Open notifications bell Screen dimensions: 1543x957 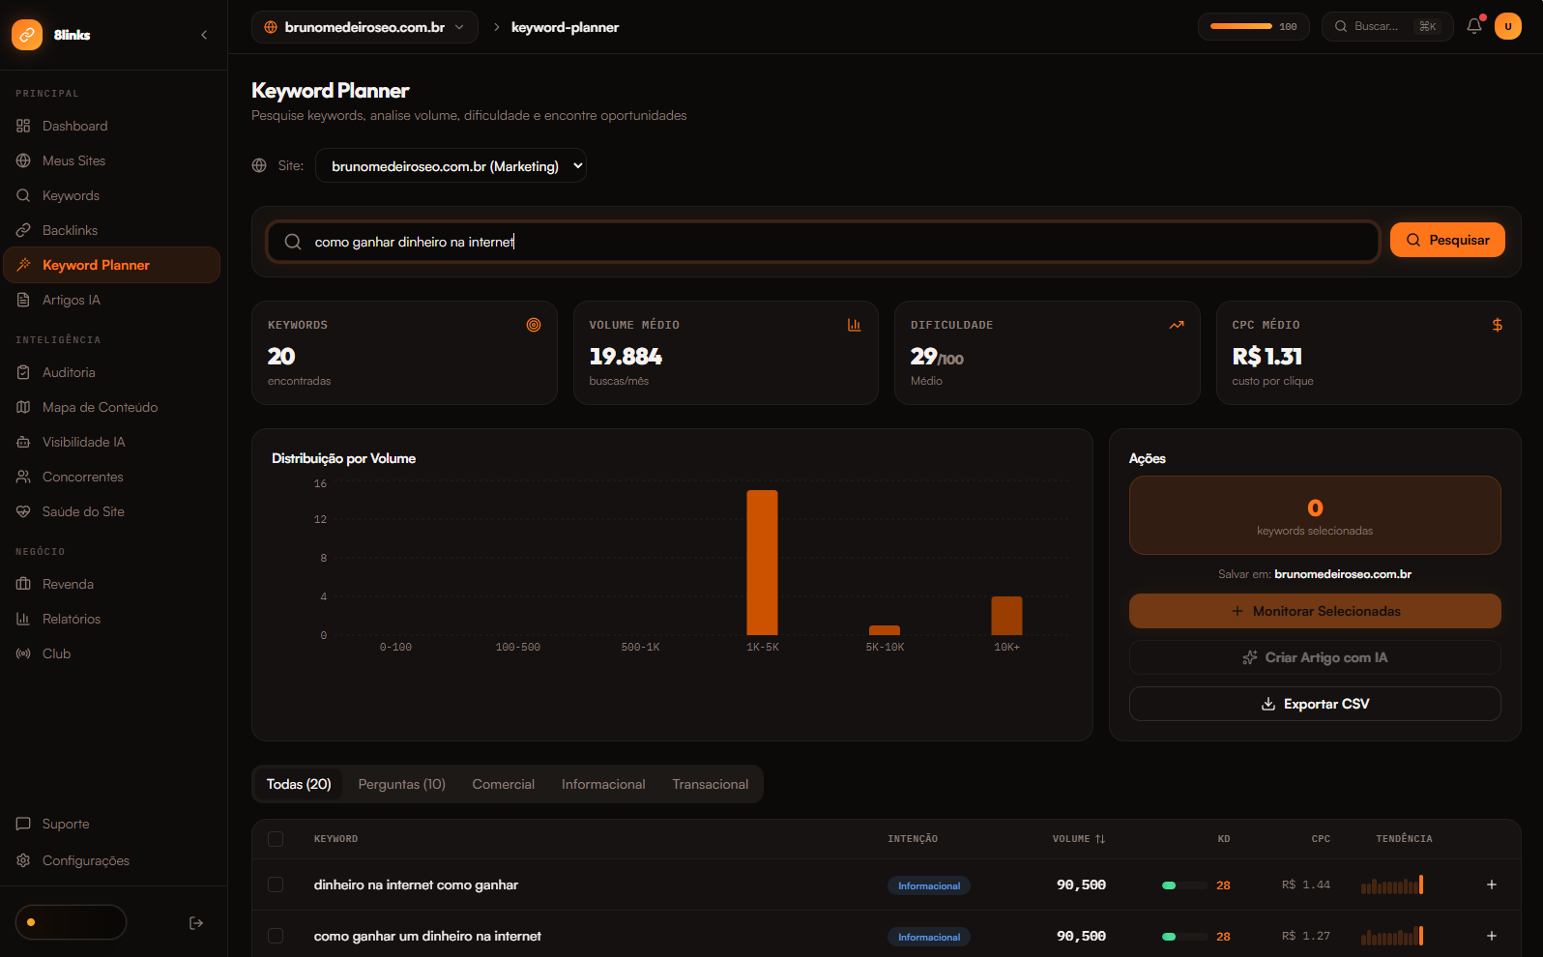coord(1474,26)
